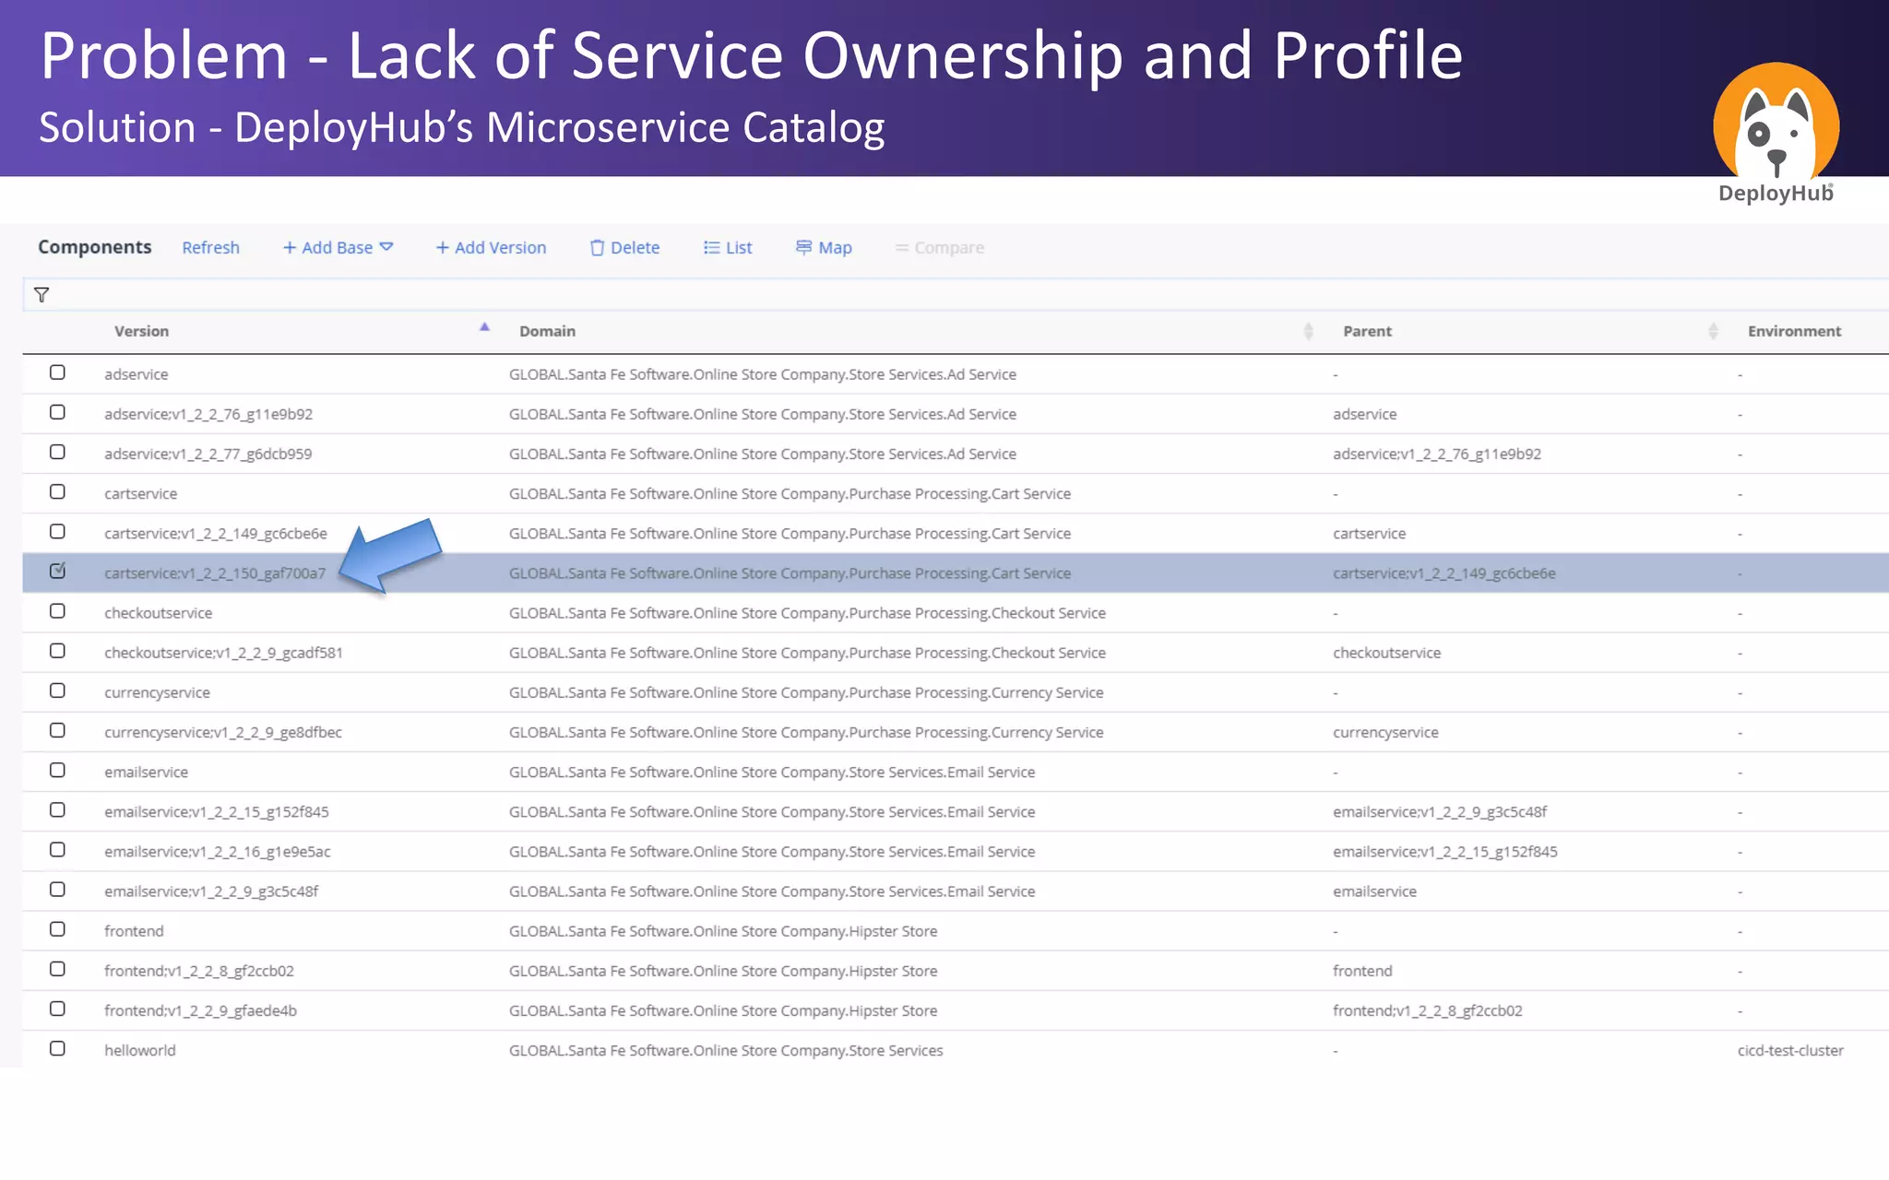The image size is (1889, 1180).
Task: Toggle the Domain column sort arrows
Action: point(1308,331)
